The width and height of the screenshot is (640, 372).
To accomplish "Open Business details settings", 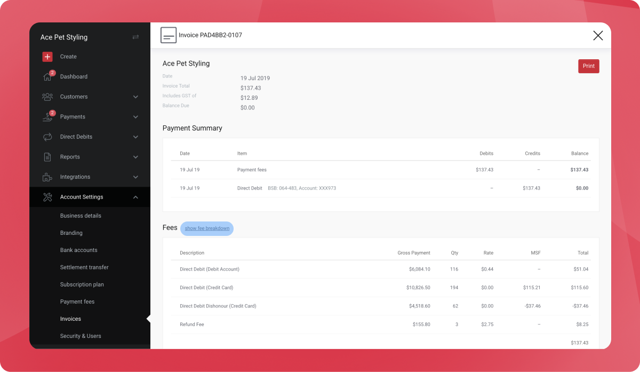I will pos(81,216).
